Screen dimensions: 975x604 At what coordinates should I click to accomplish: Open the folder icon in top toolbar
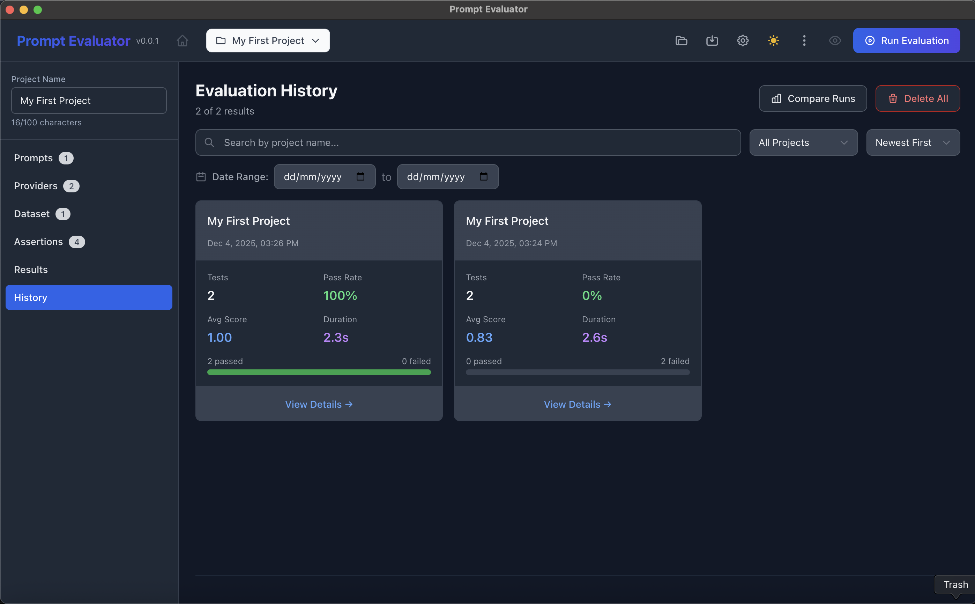(681, 41)
